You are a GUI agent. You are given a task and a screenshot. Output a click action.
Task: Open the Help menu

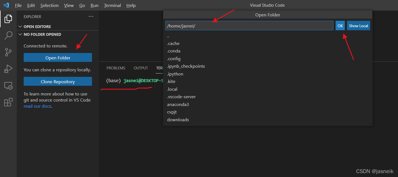pos(131,5)
